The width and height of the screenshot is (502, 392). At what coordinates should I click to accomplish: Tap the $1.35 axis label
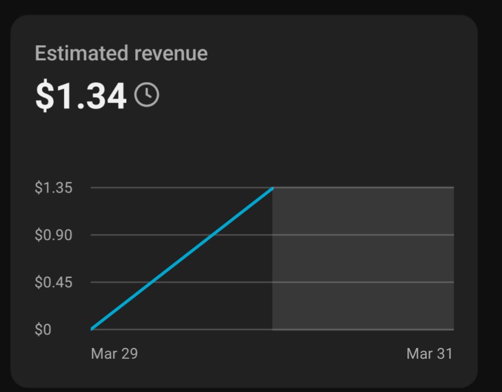(x=54, y=187)
